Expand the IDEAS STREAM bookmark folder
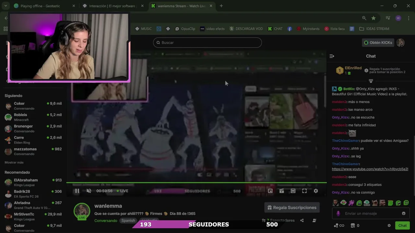This screenshot has height=233, width=415. point(374,28)
